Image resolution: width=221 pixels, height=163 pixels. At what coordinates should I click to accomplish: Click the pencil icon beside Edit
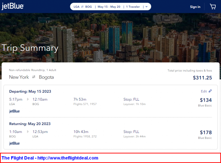(x=210, y=91)
